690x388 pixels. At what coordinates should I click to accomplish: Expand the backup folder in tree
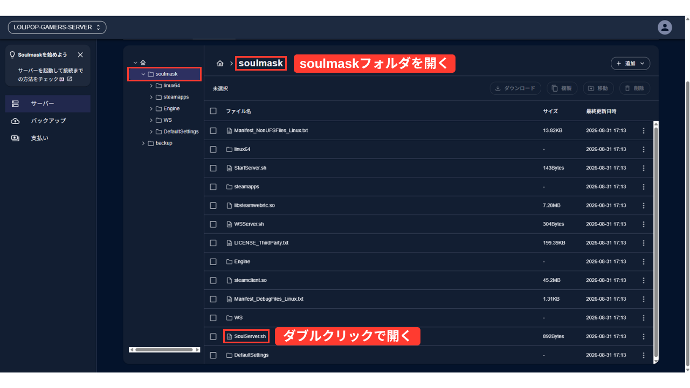coord(143,143)
